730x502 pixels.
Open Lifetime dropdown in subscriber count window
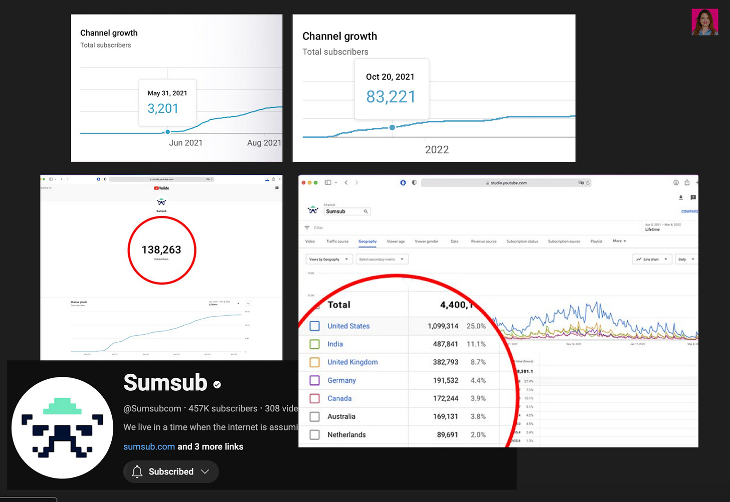(x=224, y=303)
